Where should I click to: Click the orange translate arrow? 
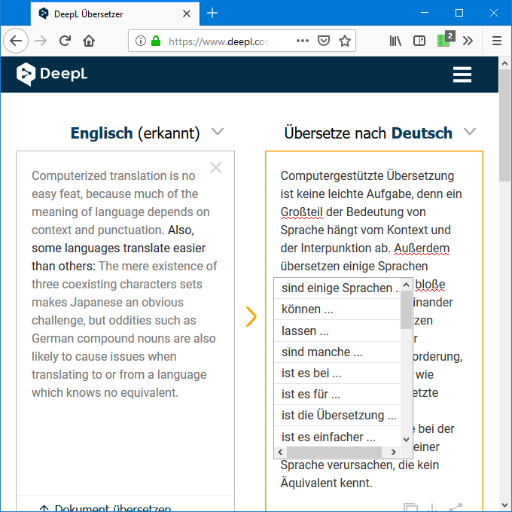[251, 316]
